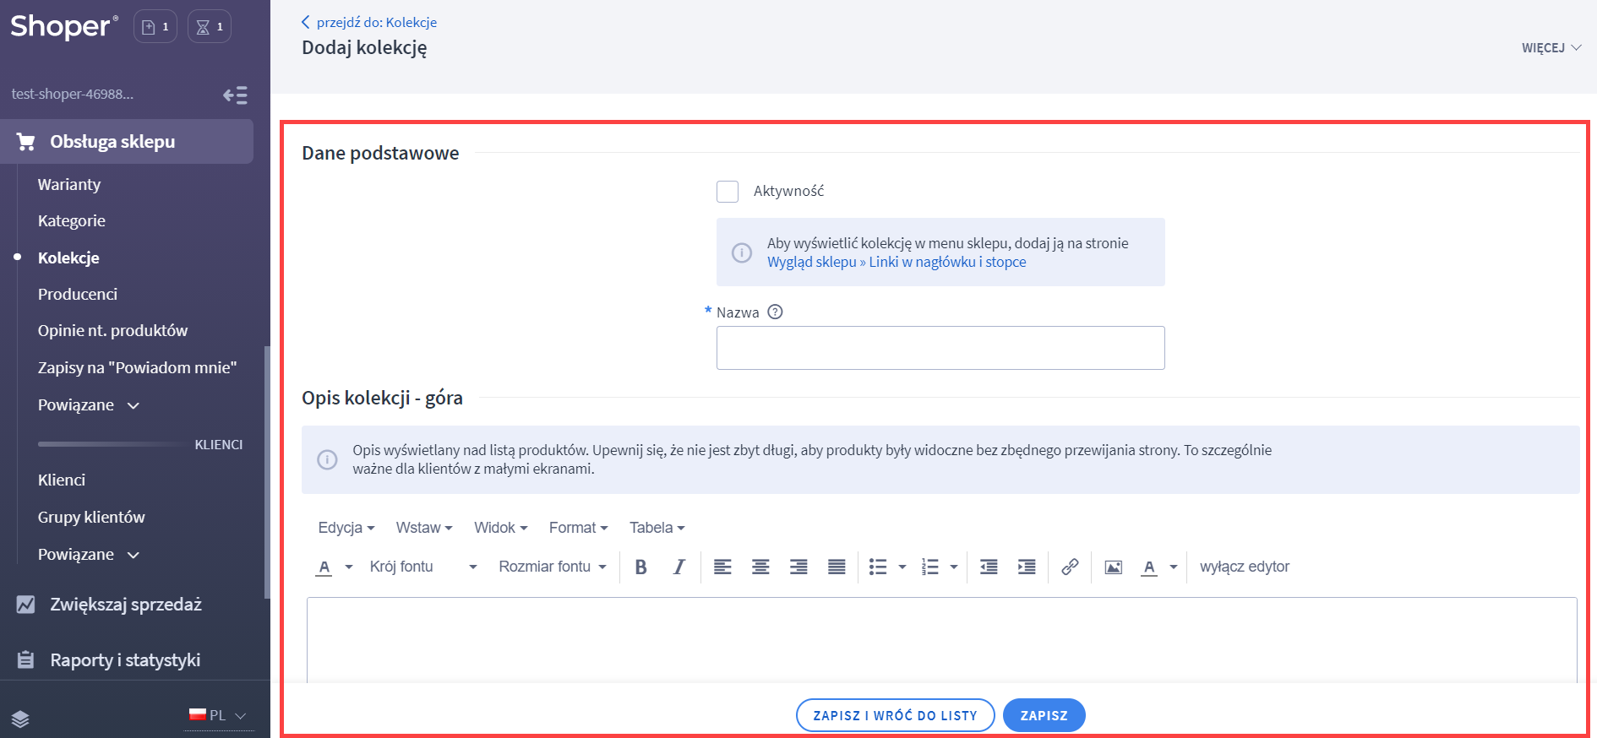
Task: Click the ZAPISZ I WRÓĆ DO LISTY button
Action: (895, 715)
